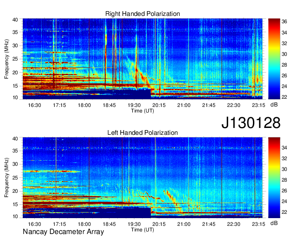Click the 34 value on Left Handed colorbar

[284, 148]
